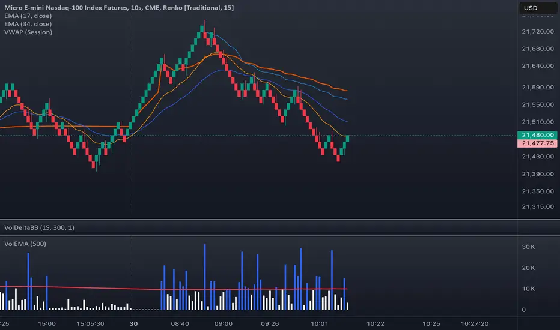Click the 15:00 time axis label

coord(47,323)
